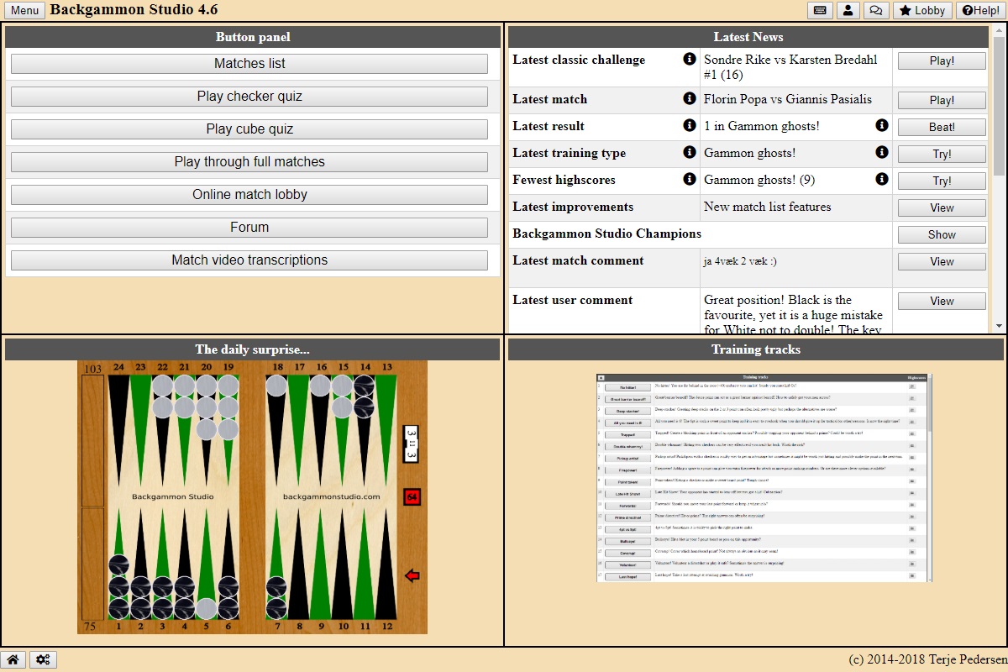Image resolution: width=1008 pixels, height=672 pixels.
Task: Show info icon next to 'Gammon ghosts! (9)'
Action: (882, 179)
